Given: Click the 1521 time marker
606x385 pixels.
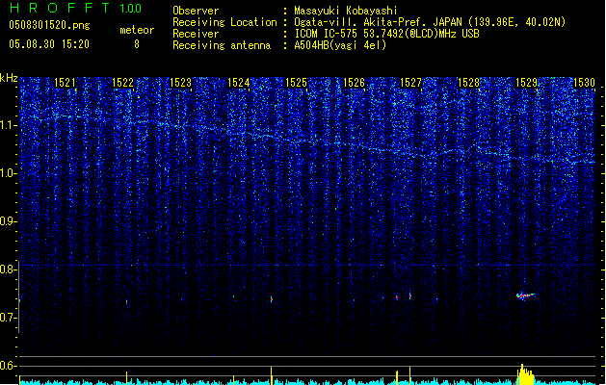Looking at the screenshot, I should 65,83.
